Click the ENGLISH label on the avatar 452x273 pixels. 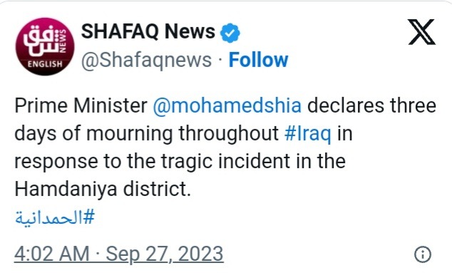[45, 64]
